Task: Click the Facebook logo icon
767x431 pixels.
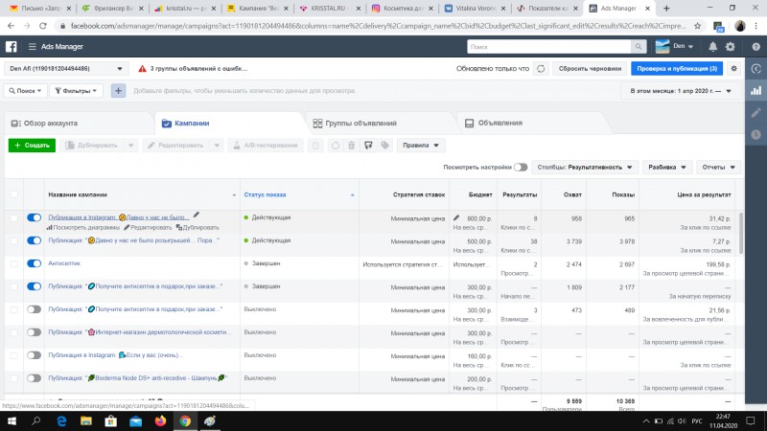Action: click(12, 46)
